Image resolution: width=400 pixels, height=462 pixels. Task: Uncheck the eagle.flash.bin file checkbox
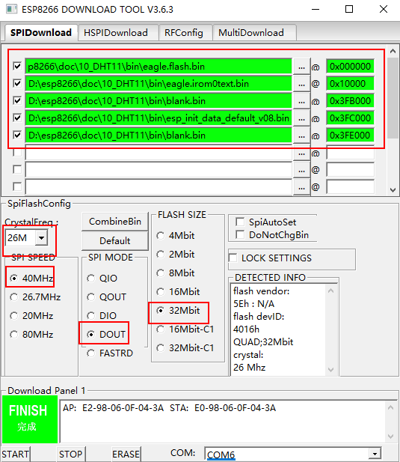pos(17,66)
